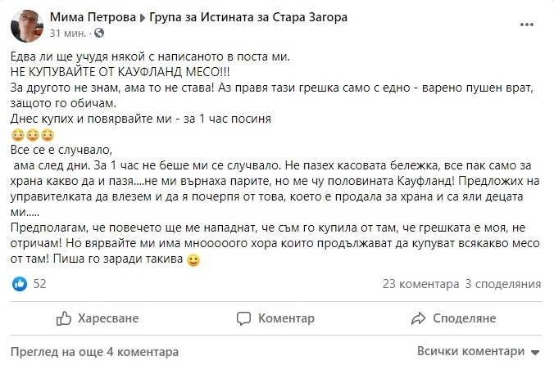Click the thumbs-up icon on Харесване
The image size is (554, 365).
coord(62,318)
